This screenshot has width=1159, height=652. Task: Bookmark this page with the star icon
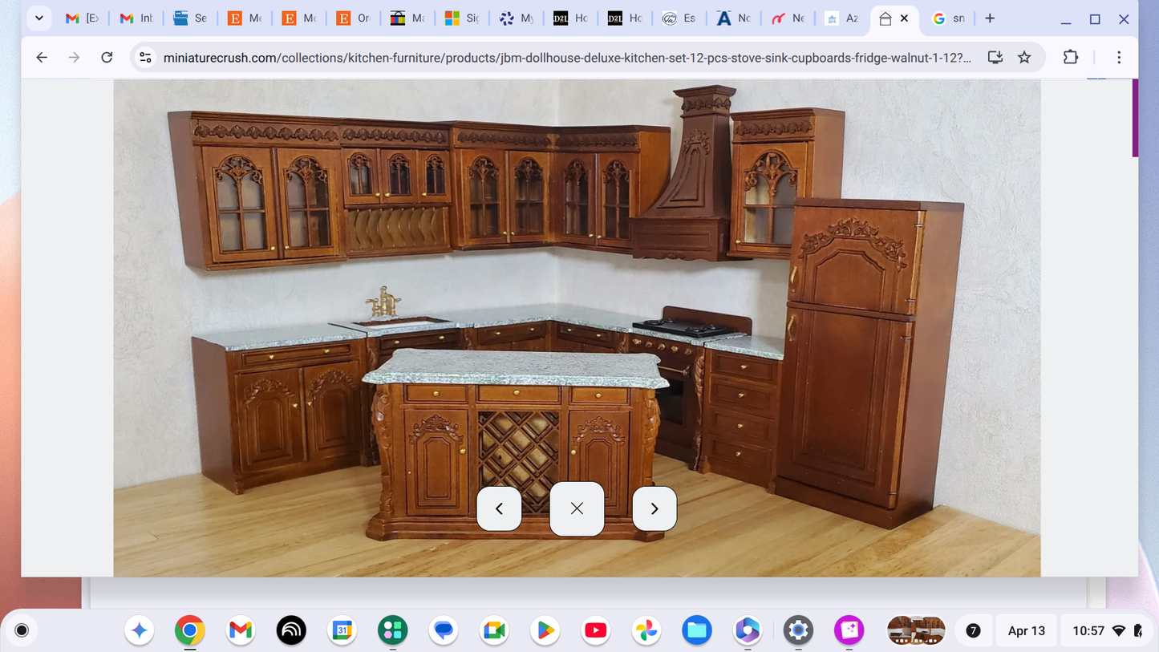pyautogui.click(x=1024, y=57)
